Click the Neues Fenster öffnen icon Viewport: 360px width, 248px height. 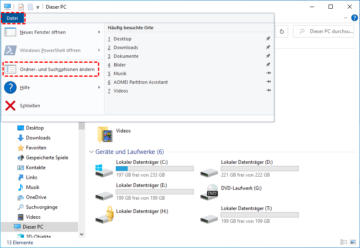[10, 32]
